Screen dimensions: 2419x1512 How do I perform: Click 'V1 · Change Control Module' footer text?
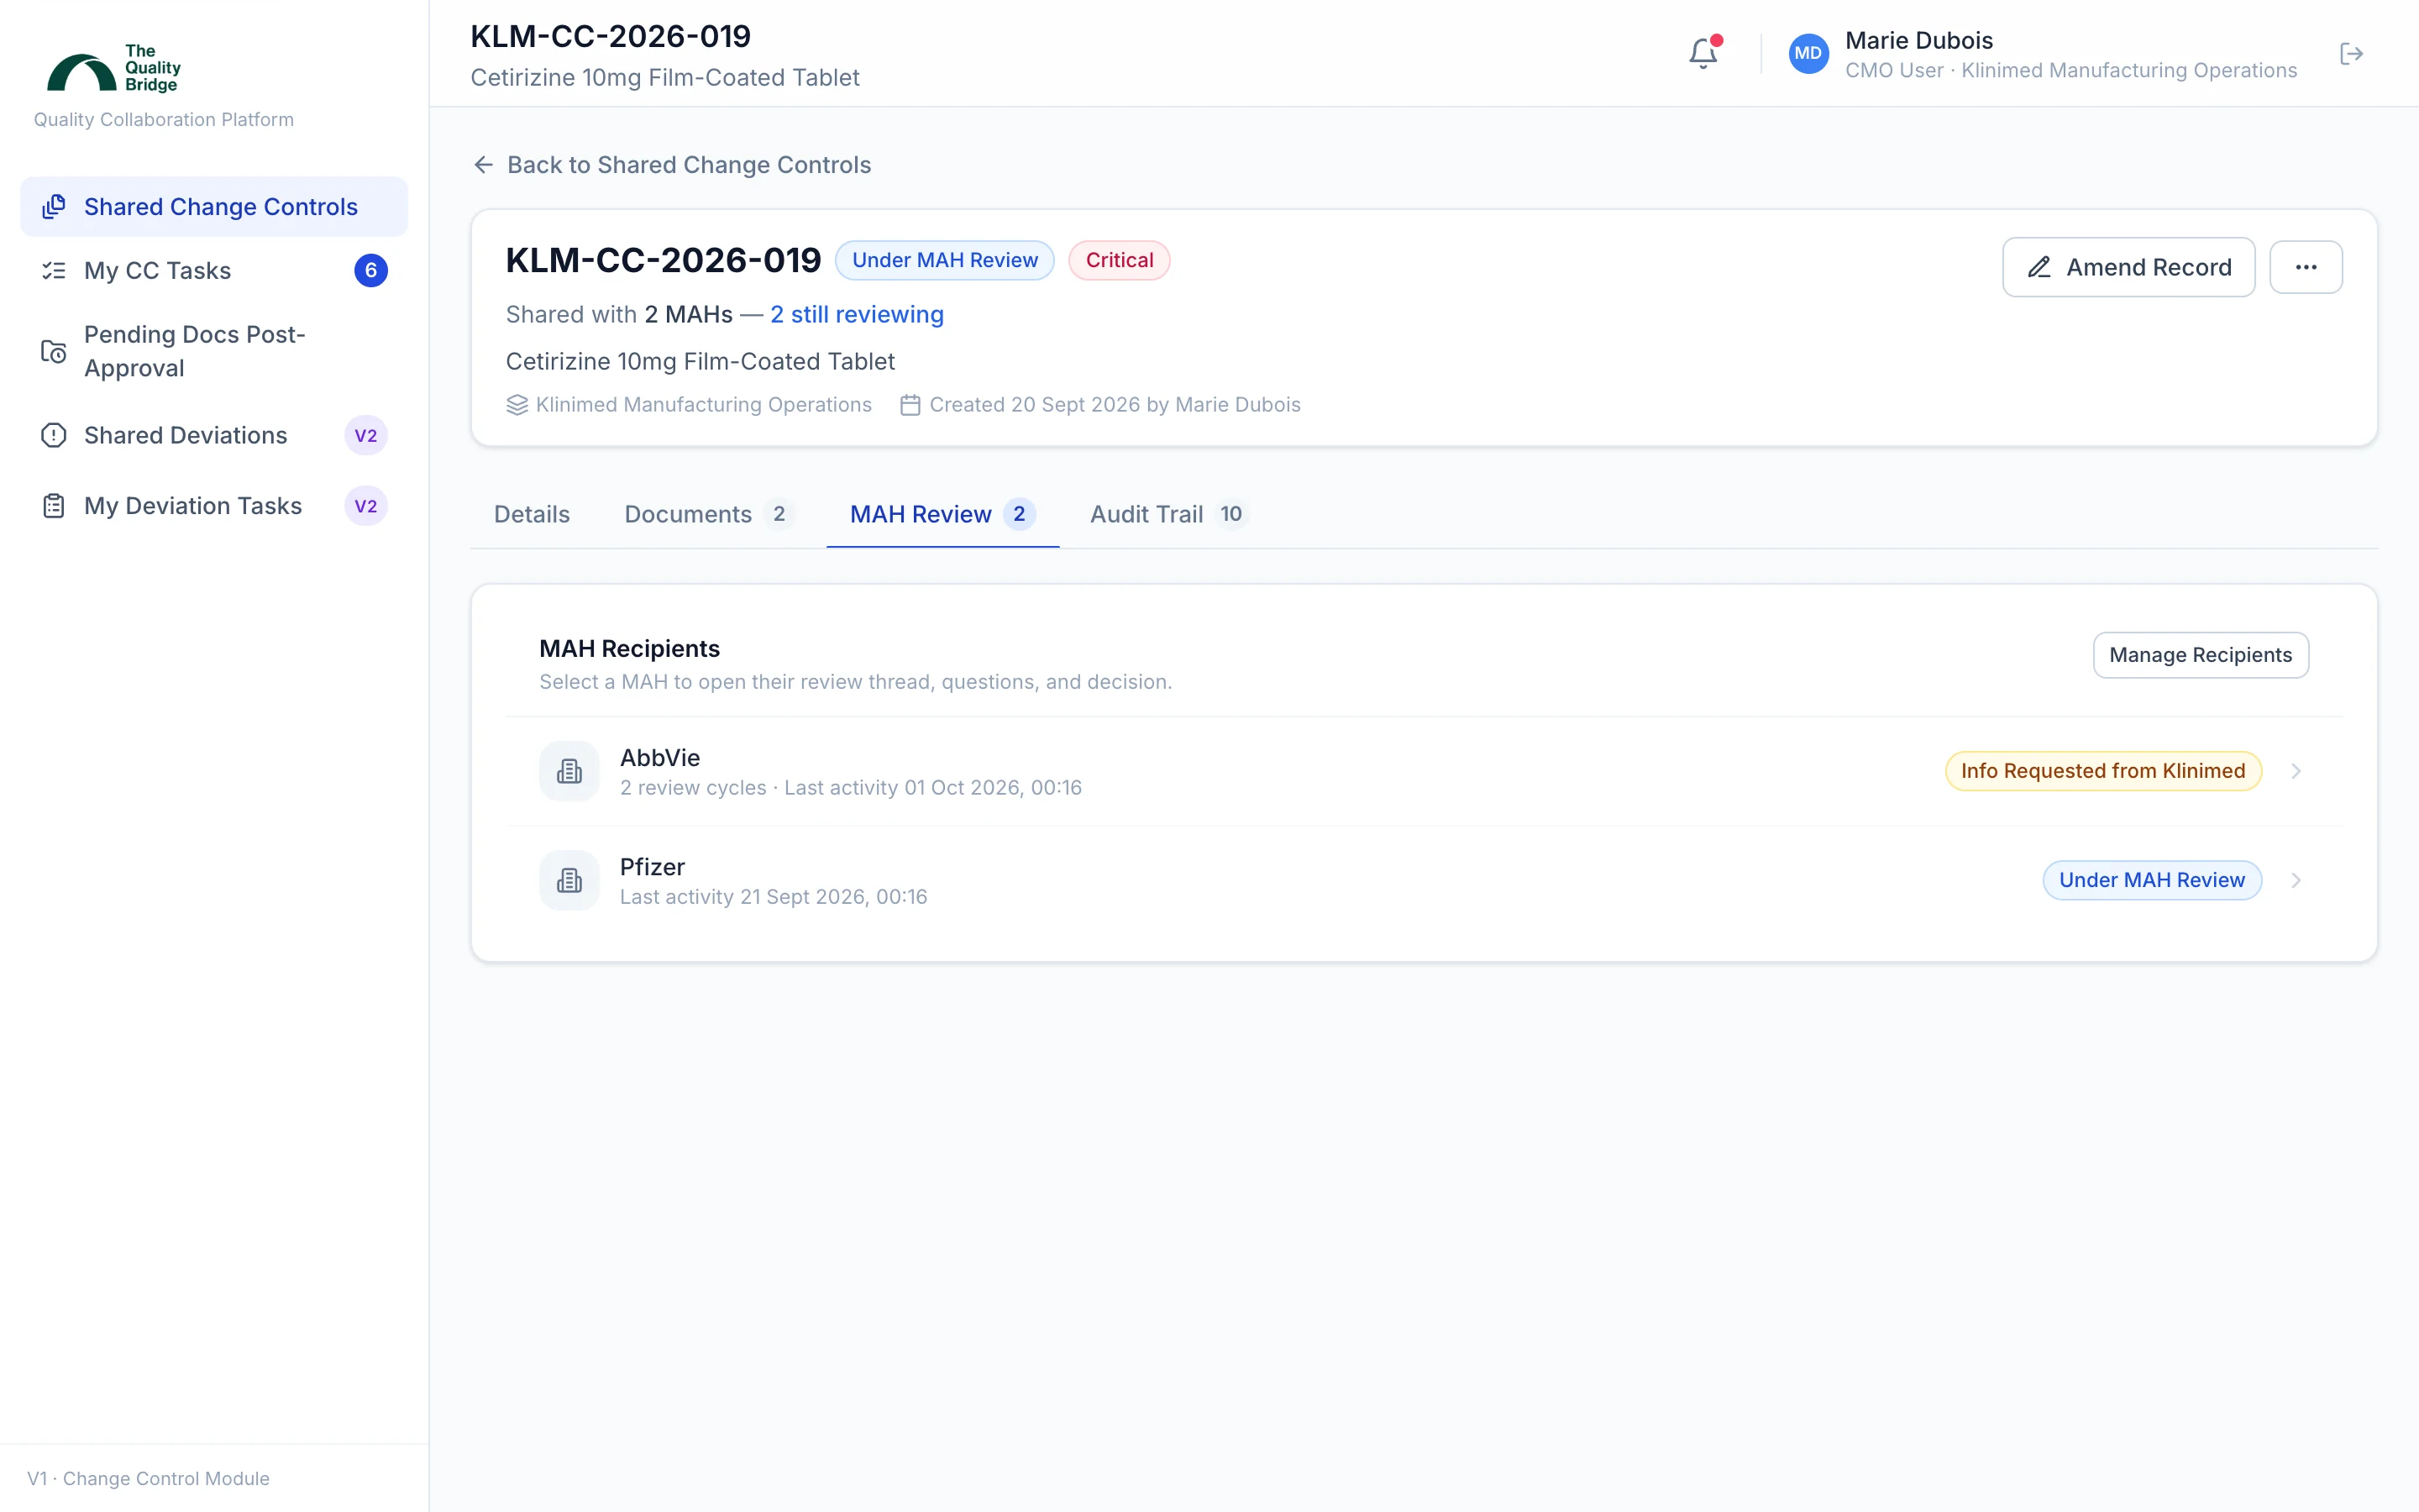click(148, 1478)
